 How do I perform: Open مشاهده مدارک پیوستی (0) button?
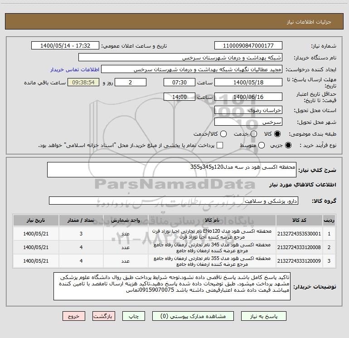pos(193,316)
